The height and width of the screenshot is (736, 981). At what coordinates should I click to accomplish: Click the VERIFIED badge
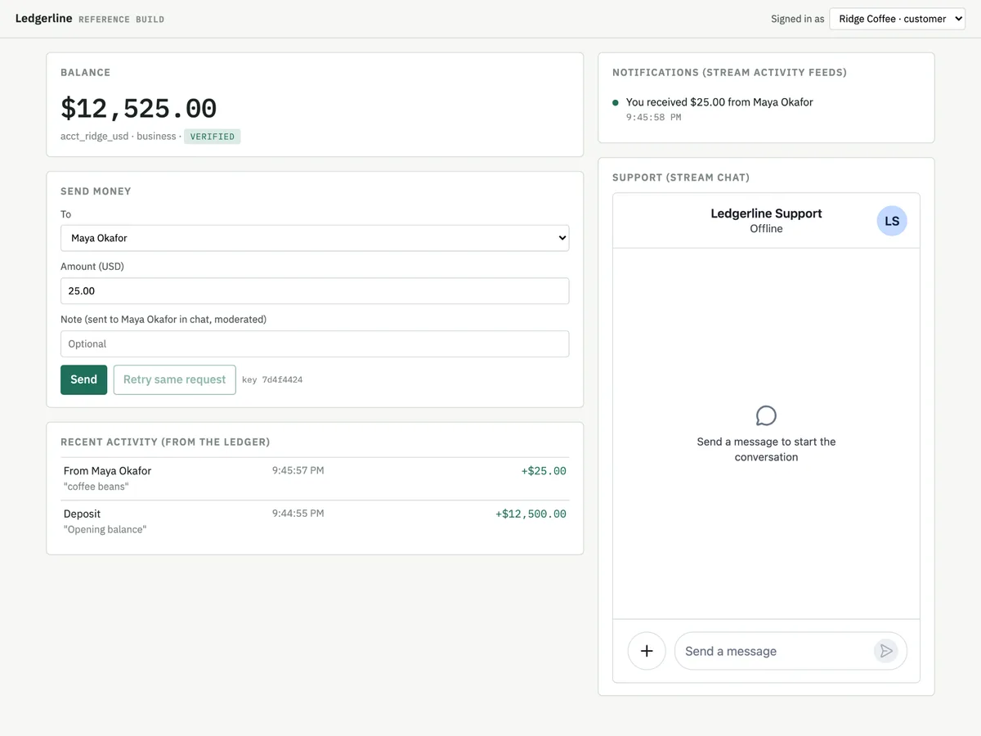tap(213, 137)
